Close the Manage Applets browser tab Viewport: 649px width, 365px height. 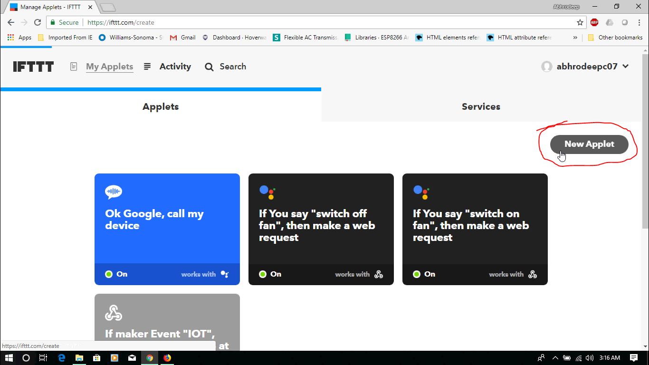[x=90, y=7]
